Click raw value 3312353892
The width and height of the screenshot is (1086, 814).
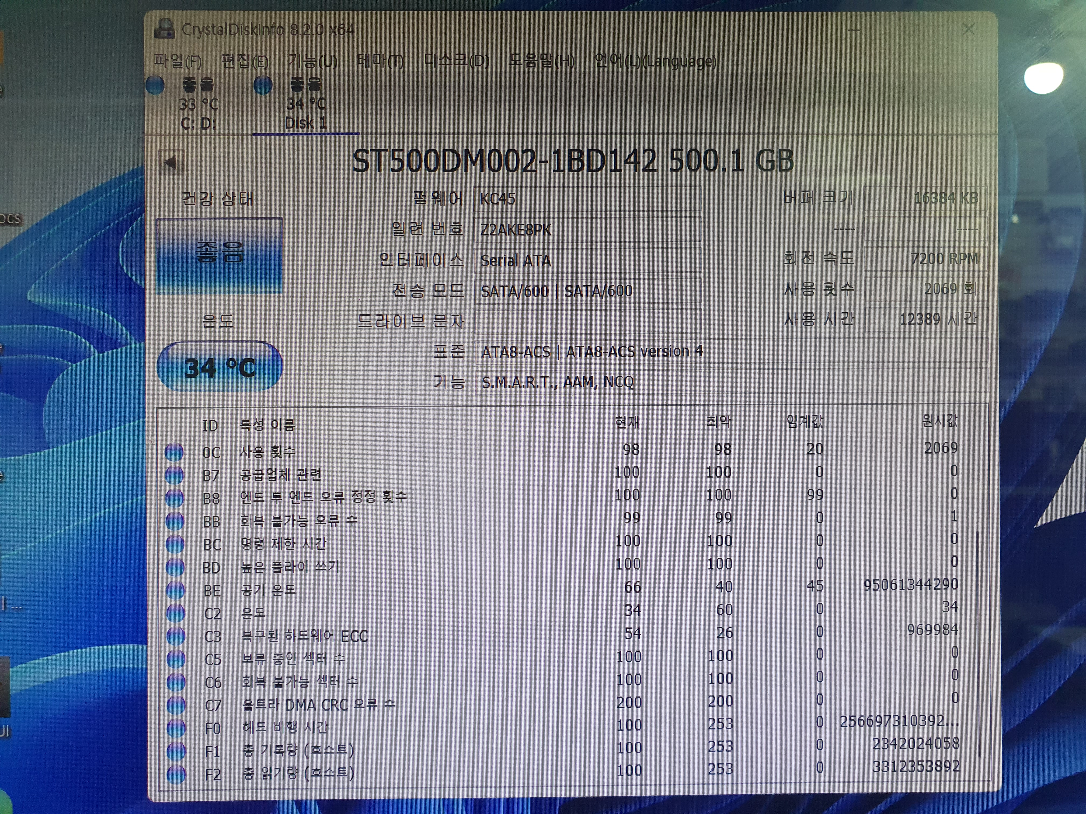click(916, 766)
